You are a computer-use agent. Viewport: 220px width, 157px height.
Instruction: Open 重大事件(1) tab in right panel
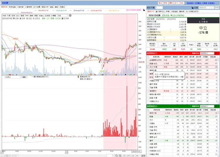click(160, 12)
